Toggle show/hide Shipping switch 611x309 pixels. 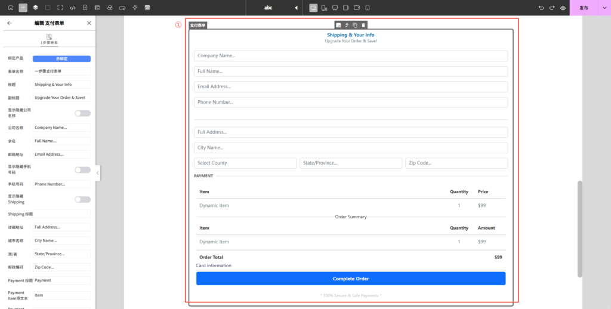tap(82, 200)
